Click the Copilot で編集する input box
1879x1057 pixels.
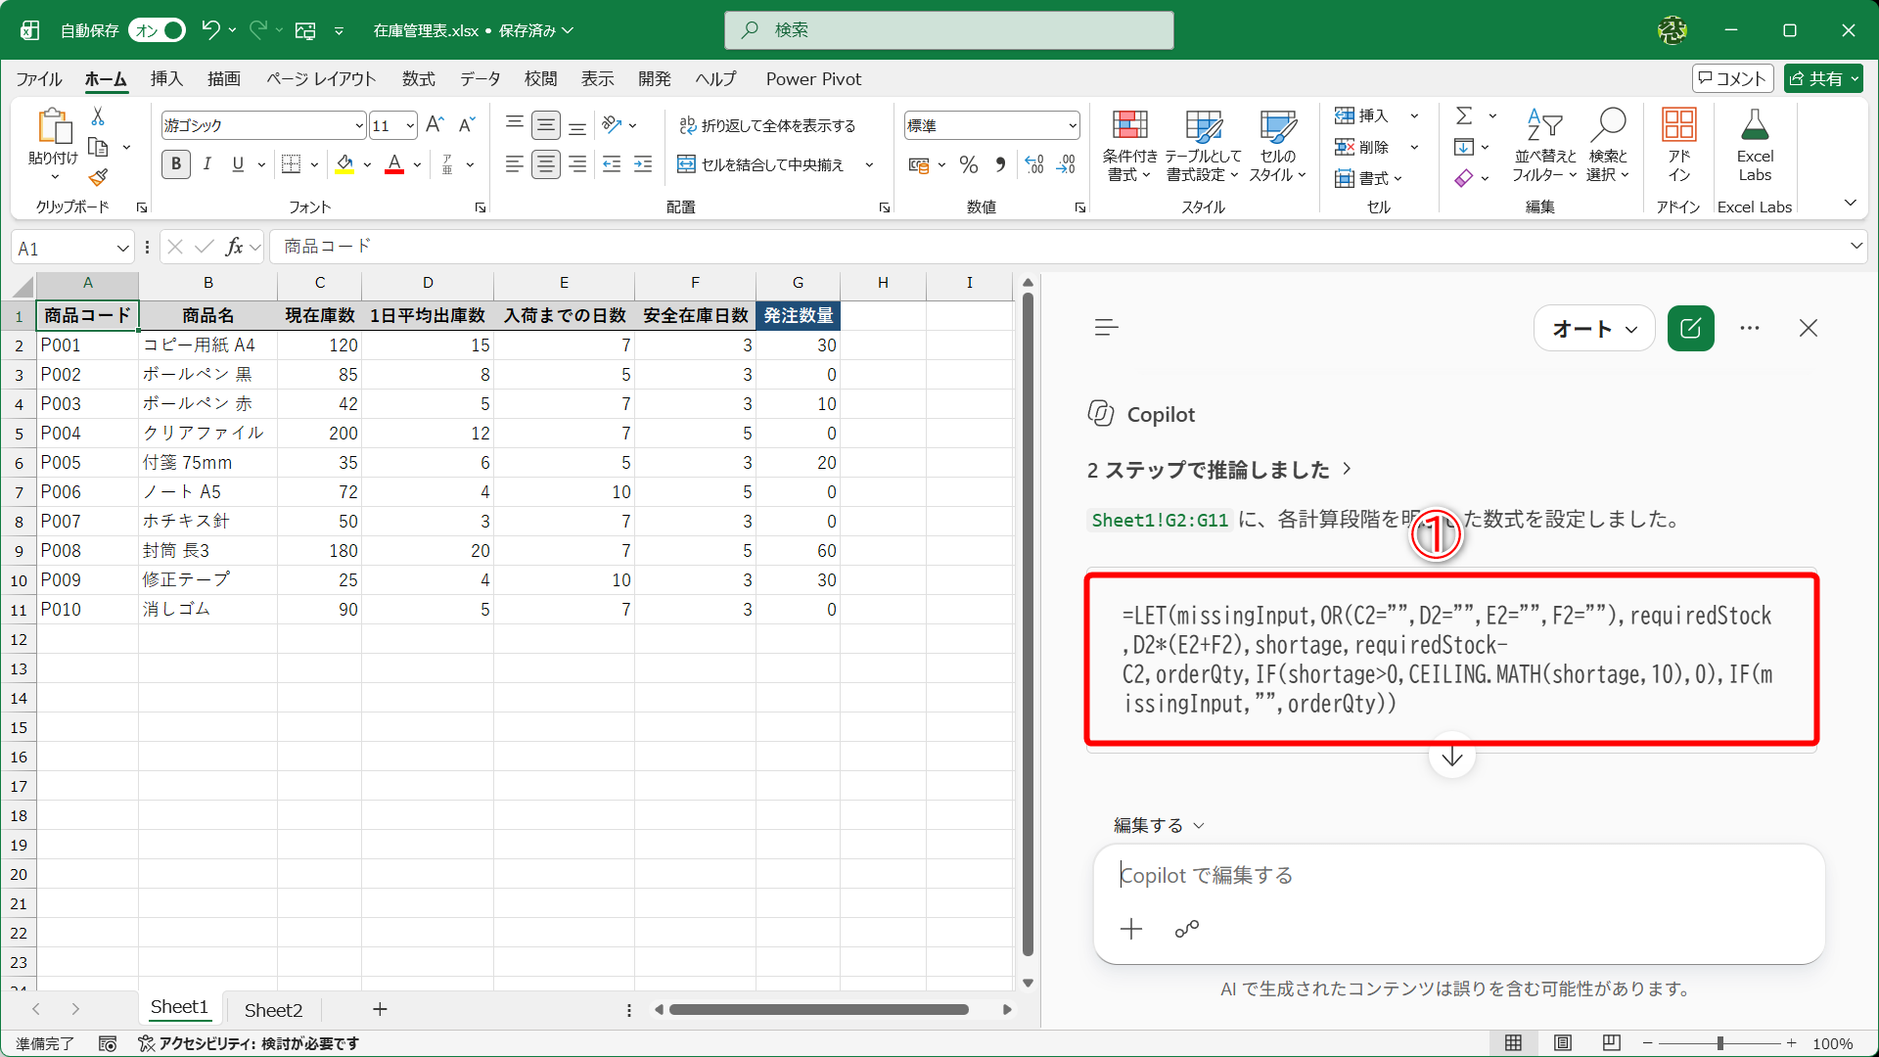click(1458, 876)
